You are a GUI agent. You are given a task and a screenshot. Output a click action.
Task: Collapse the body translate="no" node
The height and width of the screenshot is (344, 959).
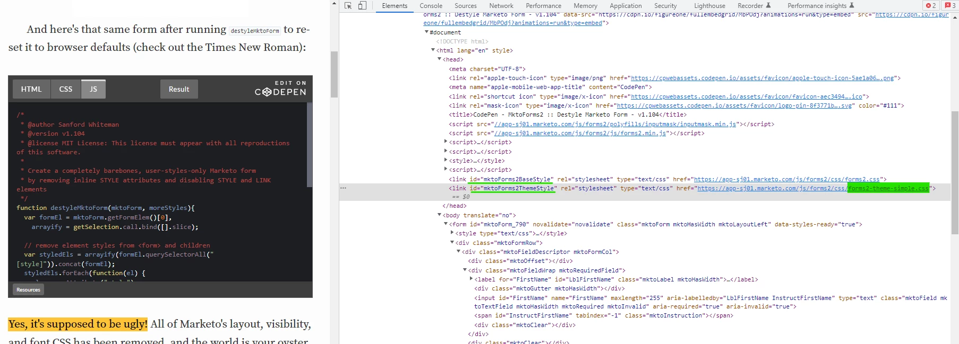(x=439, y=215)
